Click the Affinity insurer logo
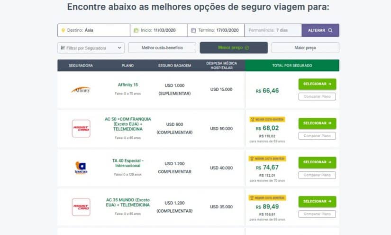The height and width of the screenshot is (235, 391). [x=81, y=90]
